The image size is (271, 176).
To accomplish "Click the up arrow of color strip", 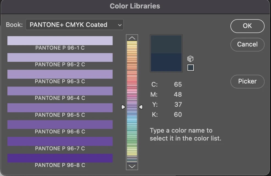I will (x=132, y=38).
